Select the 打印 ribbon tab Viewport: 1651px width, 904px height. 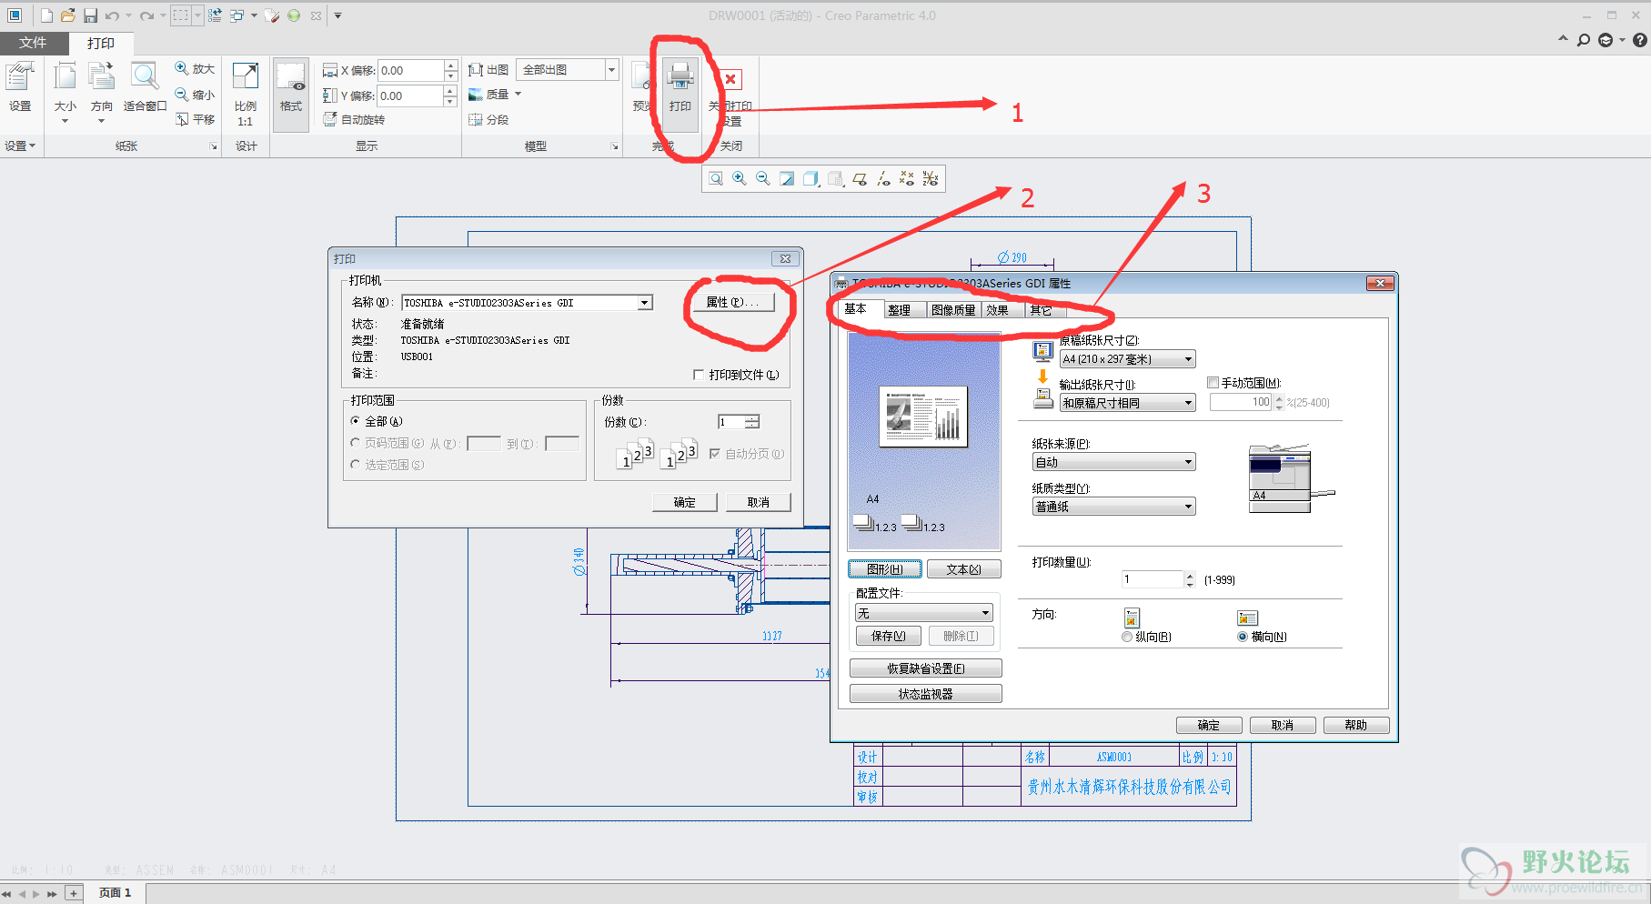101,43
